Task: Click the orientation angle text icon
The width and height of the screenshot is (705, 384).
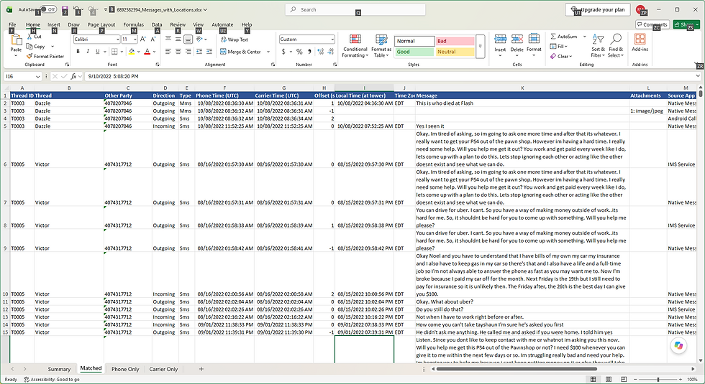Action: point(200,39)
